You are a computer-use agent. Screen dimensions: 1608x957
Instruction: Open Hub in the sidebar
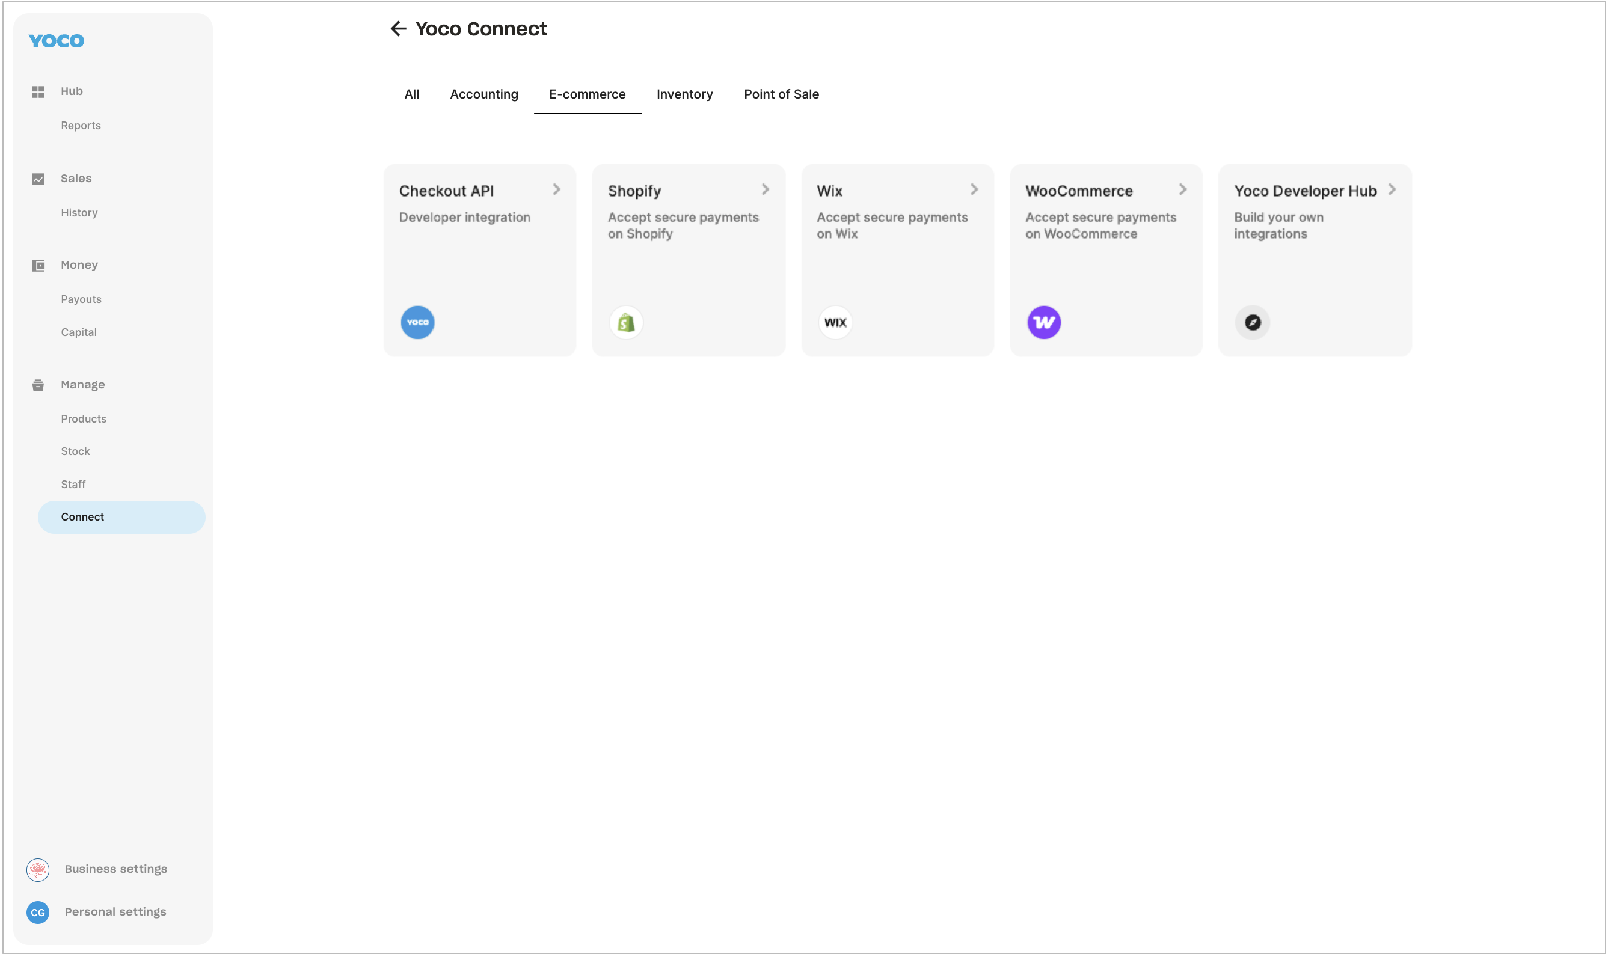(x=72, y=91)
